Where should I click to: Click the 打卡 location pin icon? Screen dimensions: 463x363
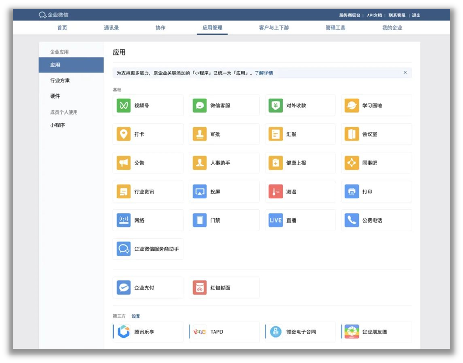pos(123,134)
